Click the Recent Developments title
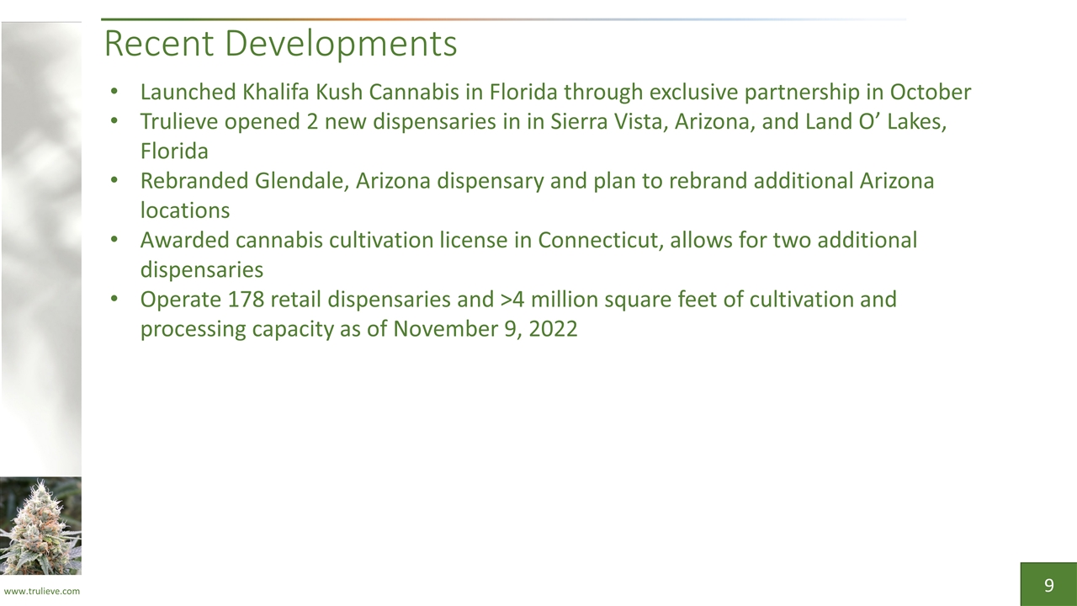The height and width of the screenshot is (606, 1077). 280,44
